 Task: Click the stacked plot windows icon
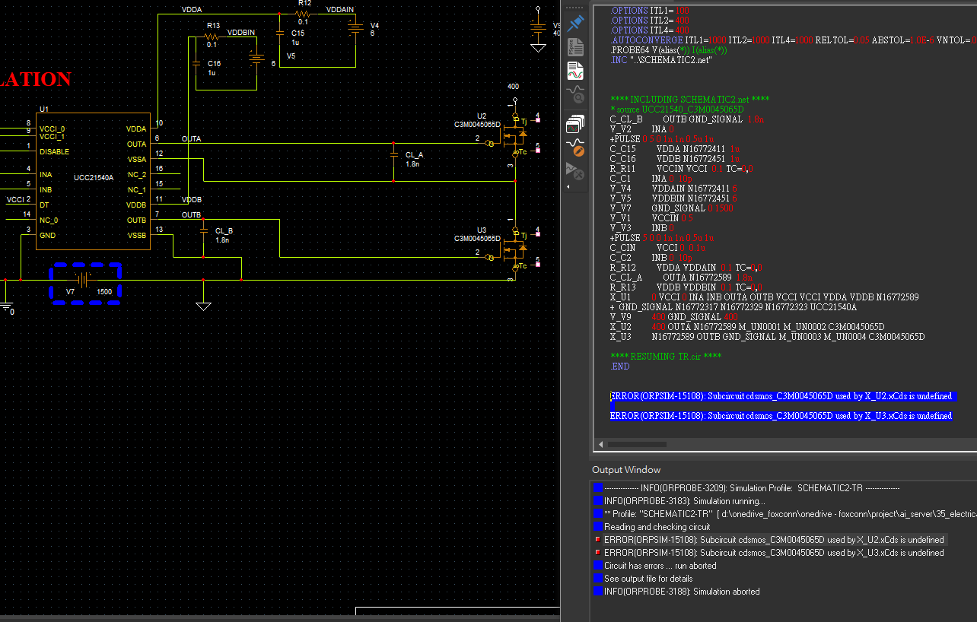pyautogui.click(x=576, y=122)
